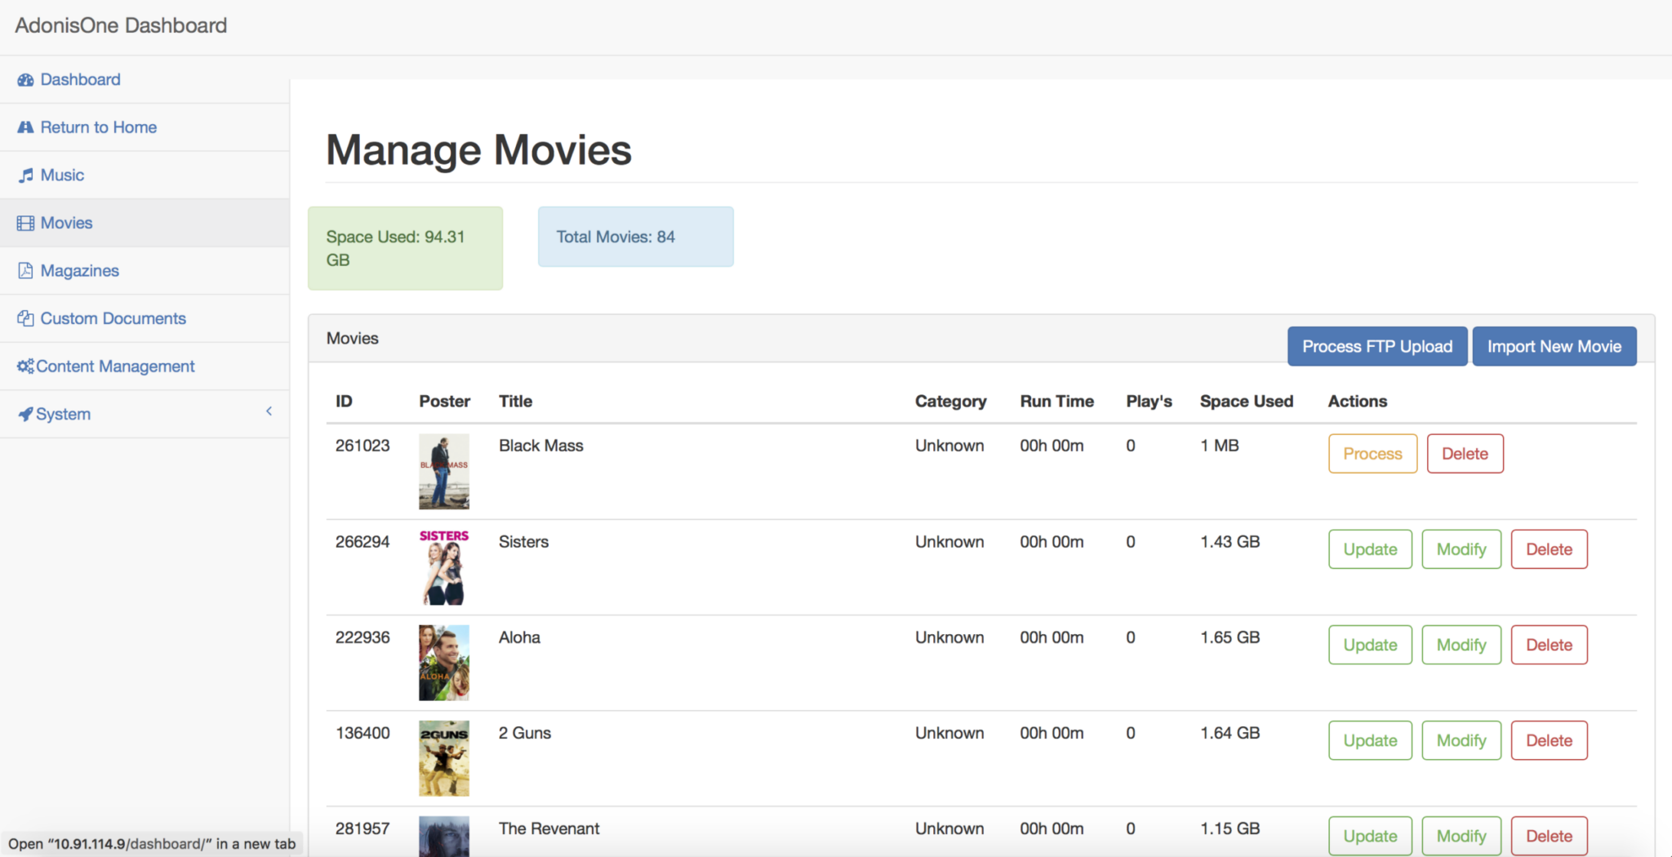Delete The Revenant movie
The width and height of the screenshot is (1672, 857).
point(1549,836)
